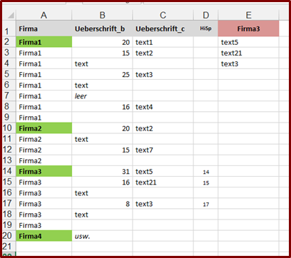The width and height of the screenshot is (291, 258).
Task: Select column E header
Action: point(248,16)
